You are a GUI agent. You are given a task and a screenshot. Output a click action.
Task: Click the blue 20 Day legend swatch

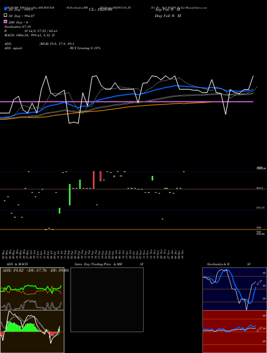click(6, 9)
